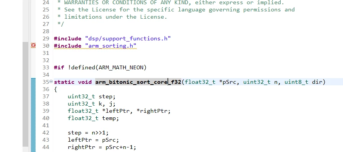Click the "uint32_t n" parameter
This screenshot has width=343, height=152.
260,82
